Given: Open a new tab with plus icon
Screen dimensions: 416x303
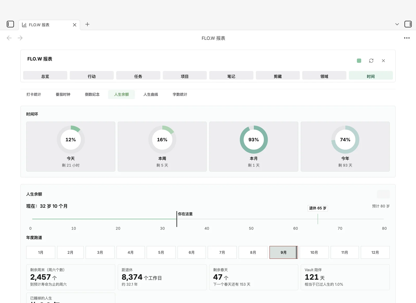Looking at the screenshot, I should 87,24.
